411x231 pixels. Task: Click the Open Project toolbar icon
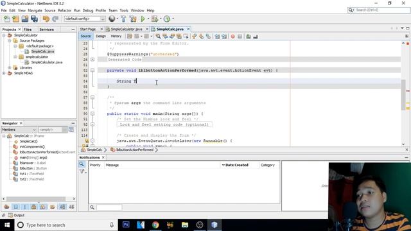pyautogui.click(x=25, y=19)
